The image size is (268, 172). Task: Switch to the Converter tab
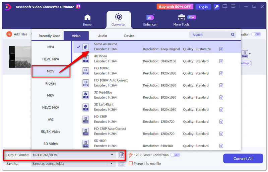tap(119, 20)
